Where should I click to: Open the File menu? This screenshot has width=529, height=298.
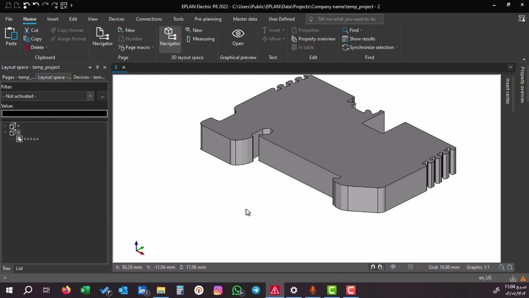[9, 19]
